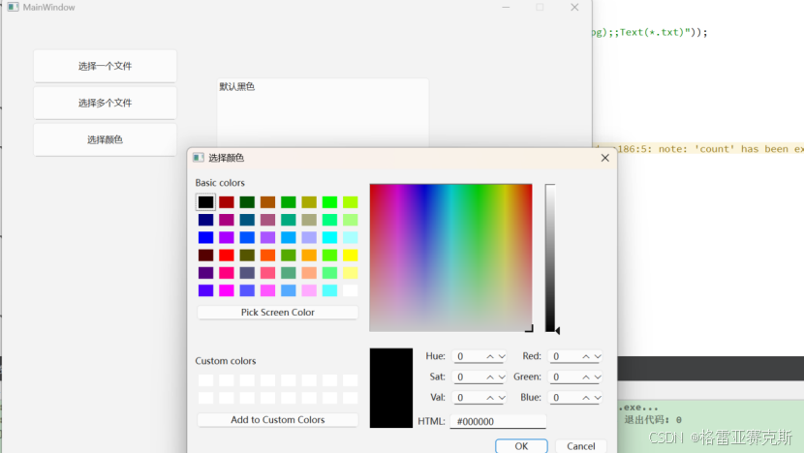Click color dialog title bar icon
Viewport: 804px width, 453px height.
pyautogui.click(x=199, y=158)
